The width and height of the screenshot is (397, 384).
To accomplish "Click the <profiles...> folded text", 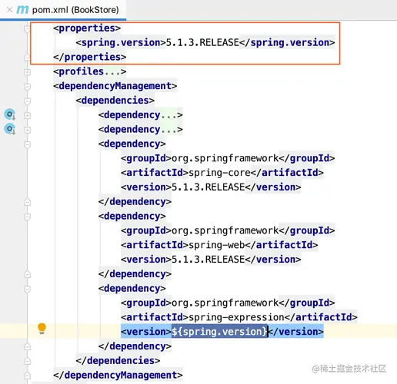I will tap(90, 71).
